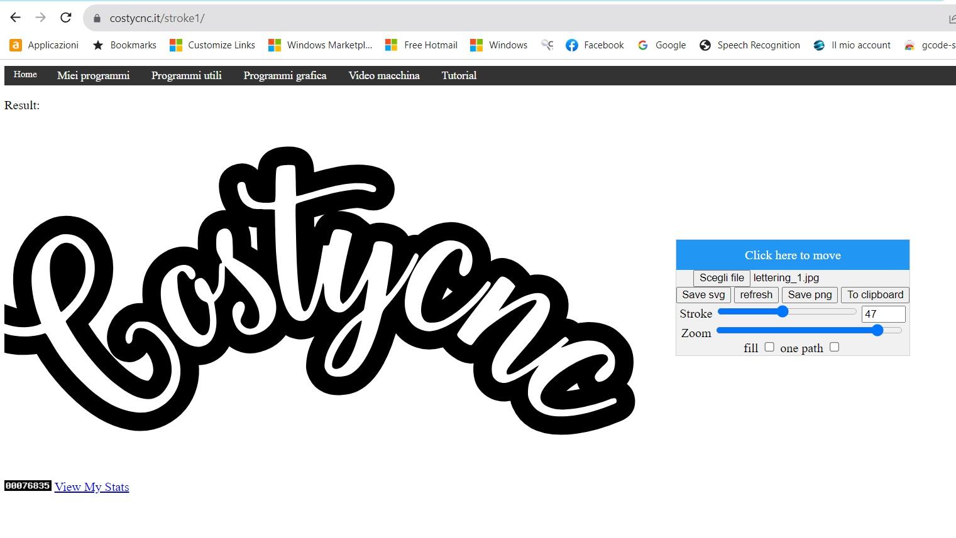This screenshot has height=538, width=956.
Task: Enable the fill checkbox
Action: (769, 347)
